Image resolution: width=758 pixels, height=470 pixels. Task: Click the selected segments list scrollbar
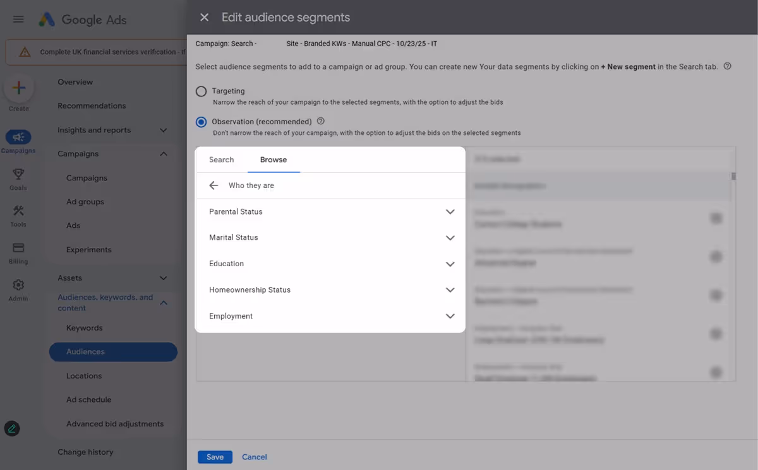pos(733,177)
